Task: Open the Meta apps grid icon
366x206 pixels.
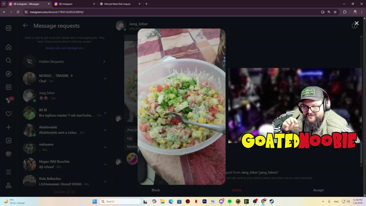Action: (x=9, y=185)
